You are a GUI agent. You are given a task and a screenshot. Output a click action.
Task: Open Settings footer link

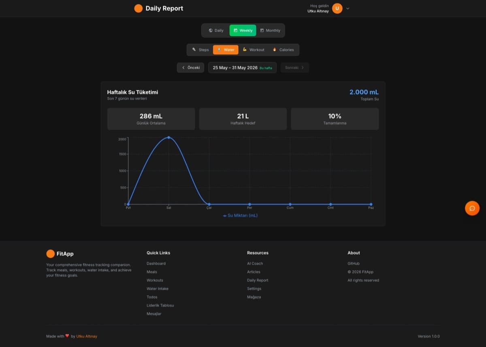coord(254,289)
